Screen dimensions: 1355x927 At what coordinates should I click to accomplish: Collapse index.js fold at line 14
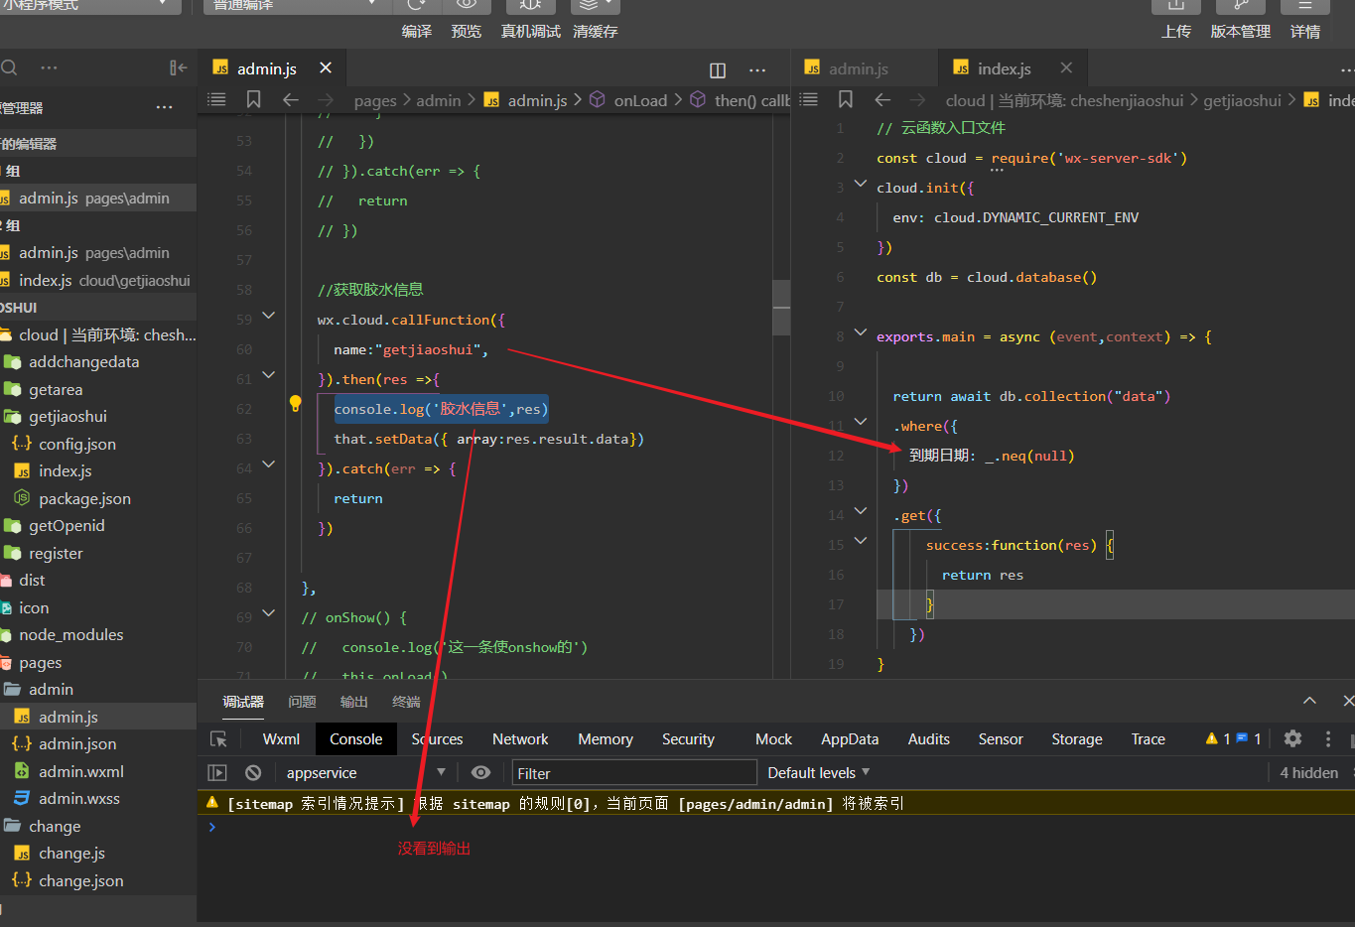[861, 511]
